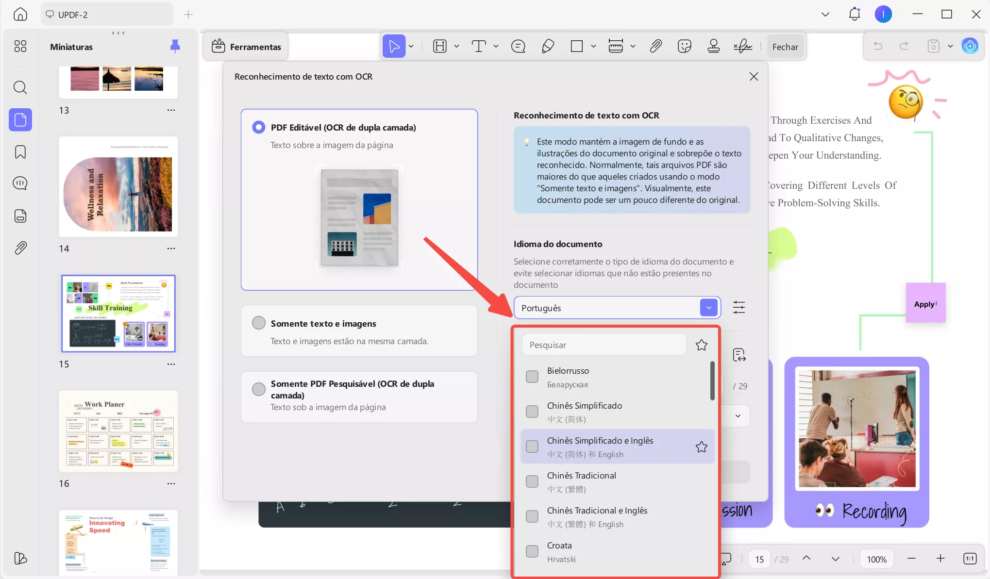
Task: Expand the rectangle shape tool dropdown arrow
Action: 593,47
